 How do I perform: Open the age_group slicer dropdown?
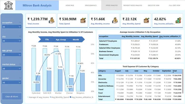(12, 55)
